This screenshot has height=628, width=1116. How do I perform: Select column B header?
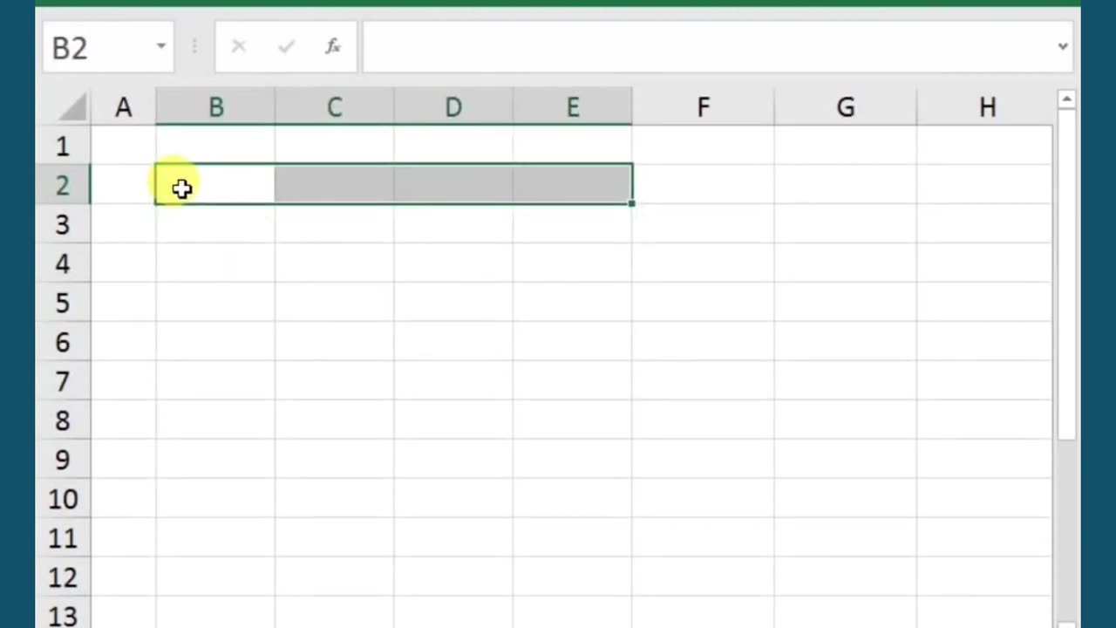click(x=215, y=107)
